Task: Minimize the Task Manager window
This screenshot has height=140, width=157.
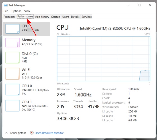Action: tap(129, 5)
